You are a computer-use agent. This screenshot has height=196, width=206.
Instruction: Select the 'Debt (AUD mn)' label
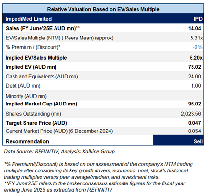tap(23, 86)
